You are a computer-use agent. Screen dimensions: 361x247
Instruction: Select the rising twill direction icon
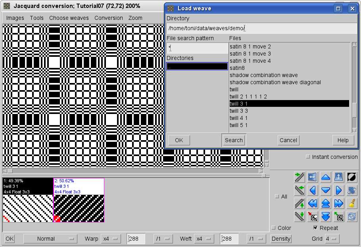(x=300, y=177)
